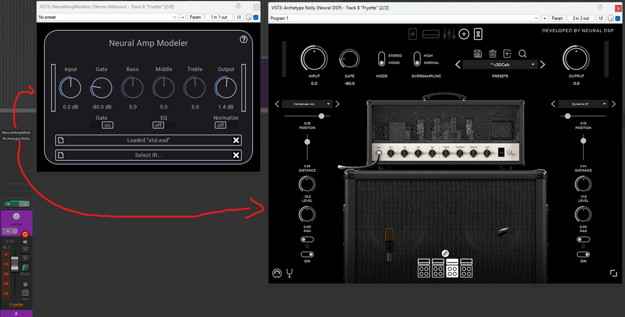Solo the Fryette track

click(x=25, y=258)
